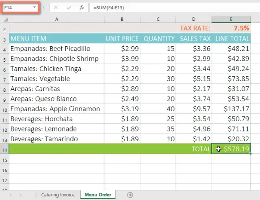The image size is (260, 200).
Task: Add a new sheet with plus button
Action: 130,195
